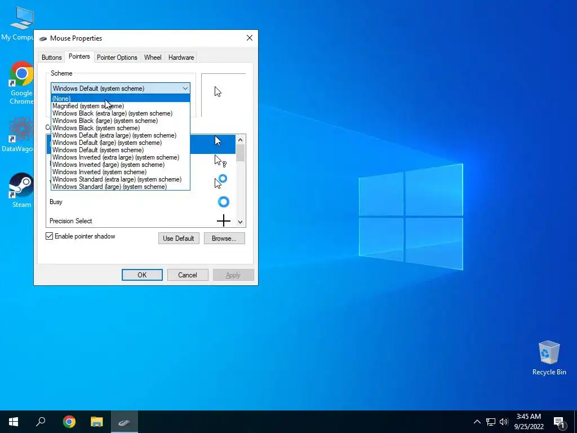The height and width of the screenshot is (433, 577).
Task: Click the pointer list scrollbar thumb
Action: pos(240,153)
